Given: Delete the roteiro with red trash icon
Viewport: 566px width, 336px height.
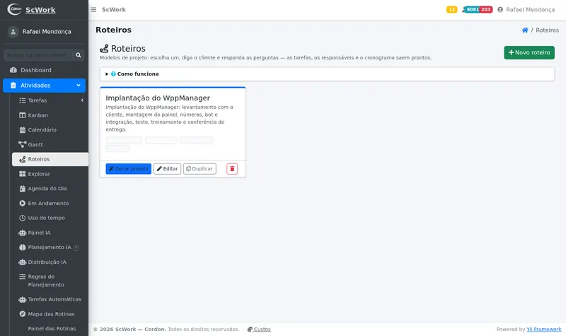Looking at the screenshot, I should (x=232, y=169).
